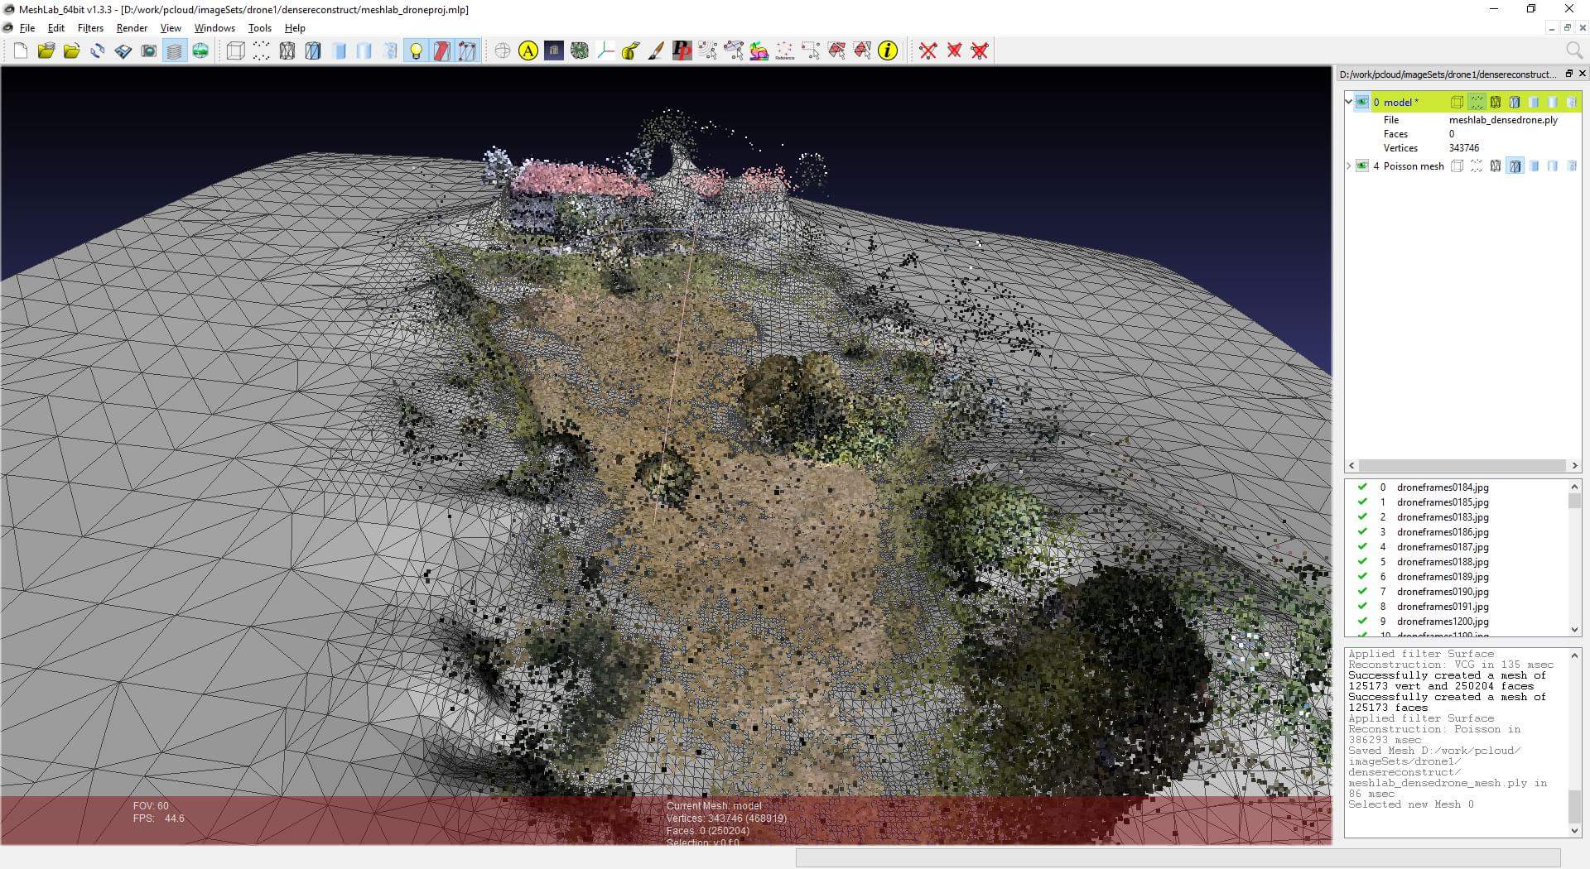Toggle the Show Trackball icon
Image resolution: width=1590 pixels, height=869 pixels.
(x=503, y=51)
